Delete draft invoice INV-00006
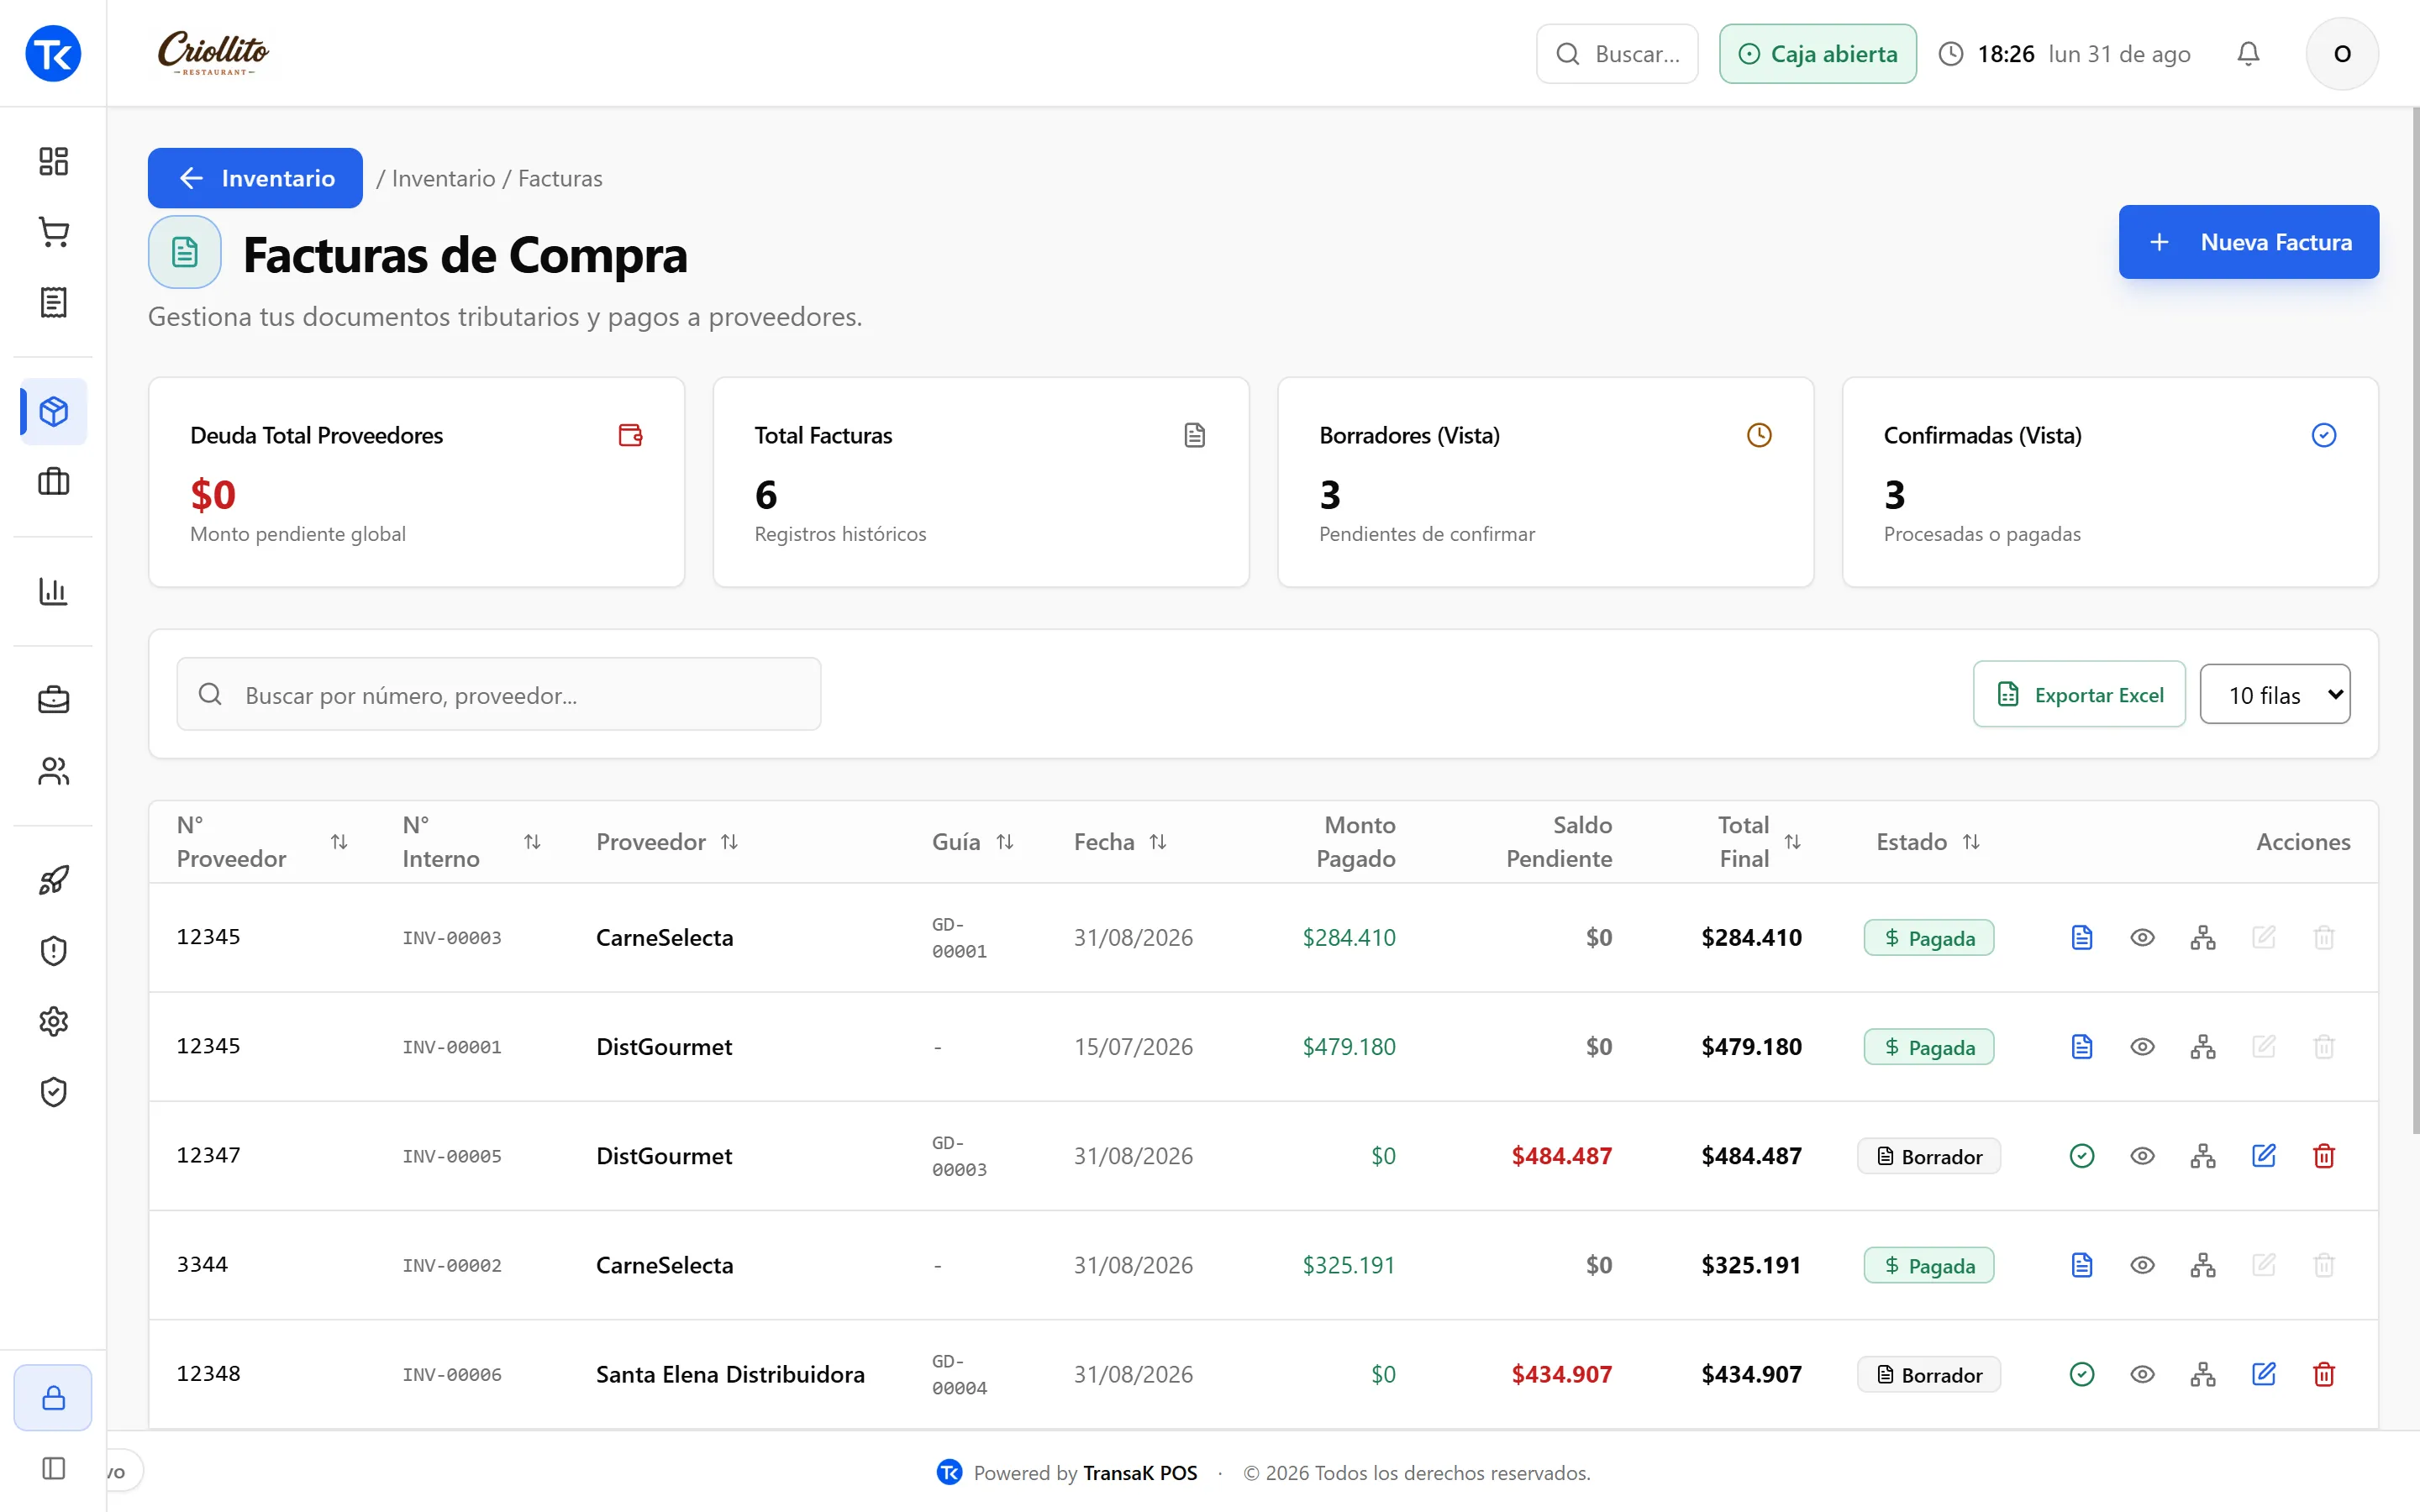The image size is (2420, 1512). (2324, 1374)
